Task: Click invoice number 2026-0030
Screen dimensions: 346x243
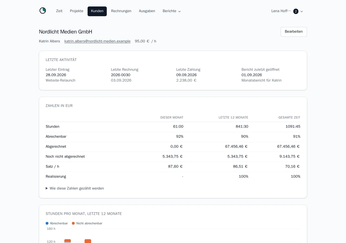Action: click(121, 75)
